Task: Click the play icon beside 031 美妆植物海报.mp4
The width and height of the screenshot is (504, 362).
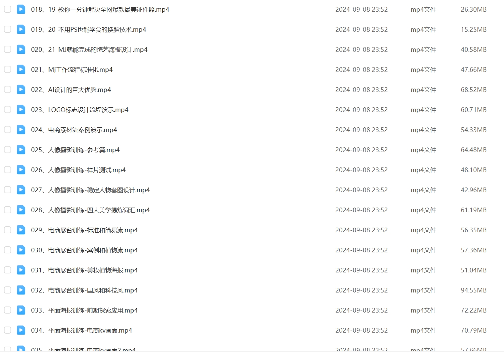Action: click(x=21, y=270)
